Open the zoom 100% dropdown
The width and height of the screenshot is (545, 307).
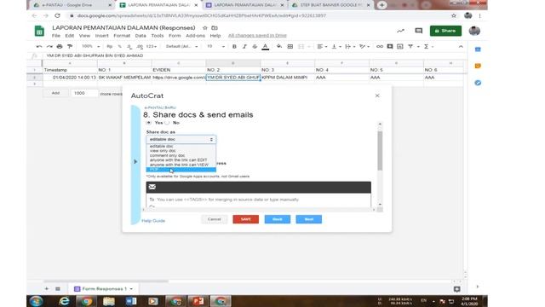point(90,46)
